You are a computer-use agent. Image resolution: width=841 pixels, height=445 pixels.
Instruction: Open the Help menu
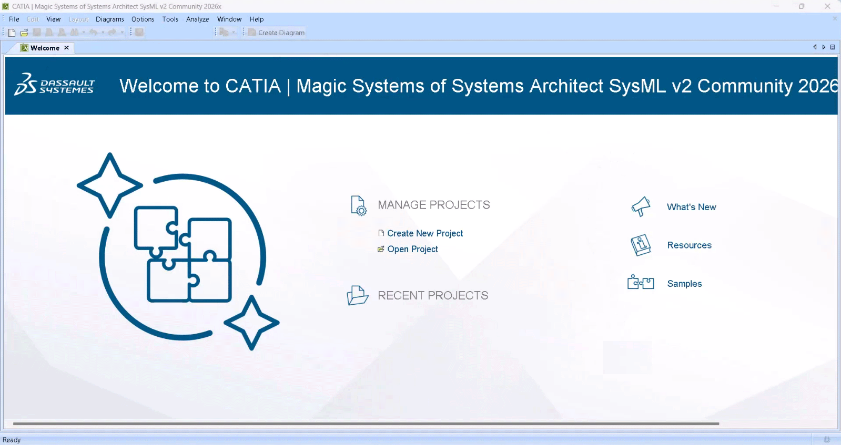click(257, 19)
